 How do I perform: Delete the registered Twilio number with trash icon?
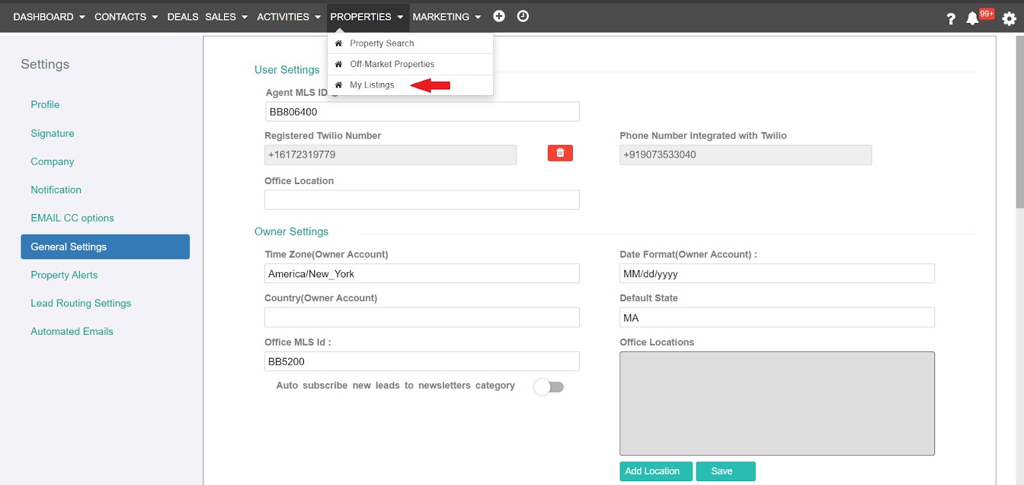pos(560,153)
